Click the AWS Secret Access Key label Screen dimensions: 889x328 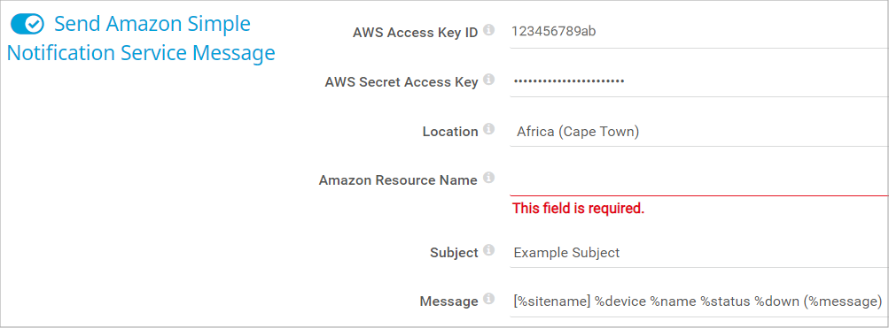coord(402,82)
